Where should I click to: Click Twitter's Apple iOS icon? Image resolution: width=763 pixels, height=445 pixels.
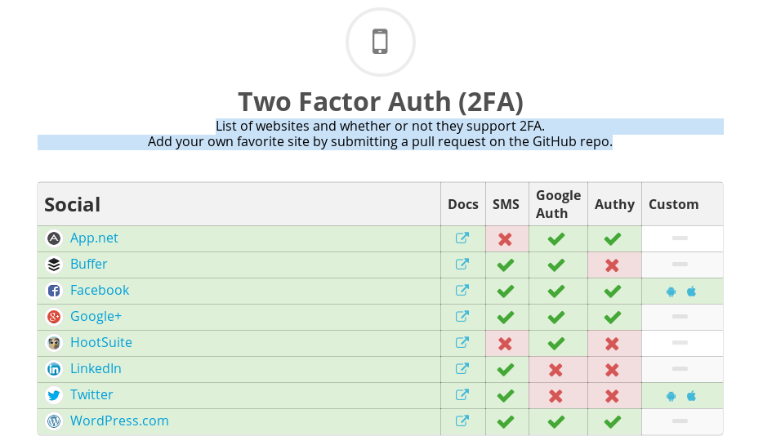pyautogui.click(x=691, y=396)
